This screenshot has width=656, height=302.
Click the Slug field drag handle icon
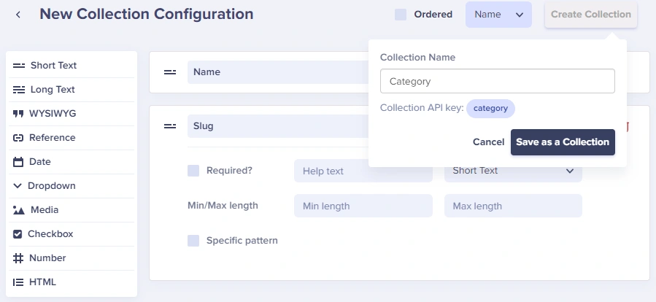tap(170, 126)
